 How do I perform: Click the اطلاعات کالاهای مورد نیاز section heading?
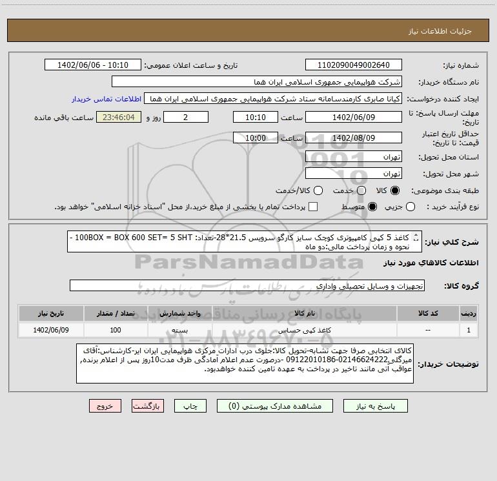click(x=431, y=263)
